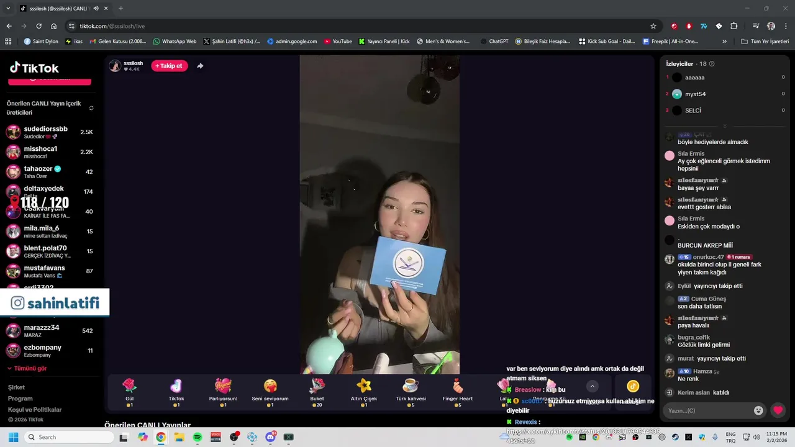Open the browser home page button
This screenshot has height=447, width=795.
(x=54, y=26)
